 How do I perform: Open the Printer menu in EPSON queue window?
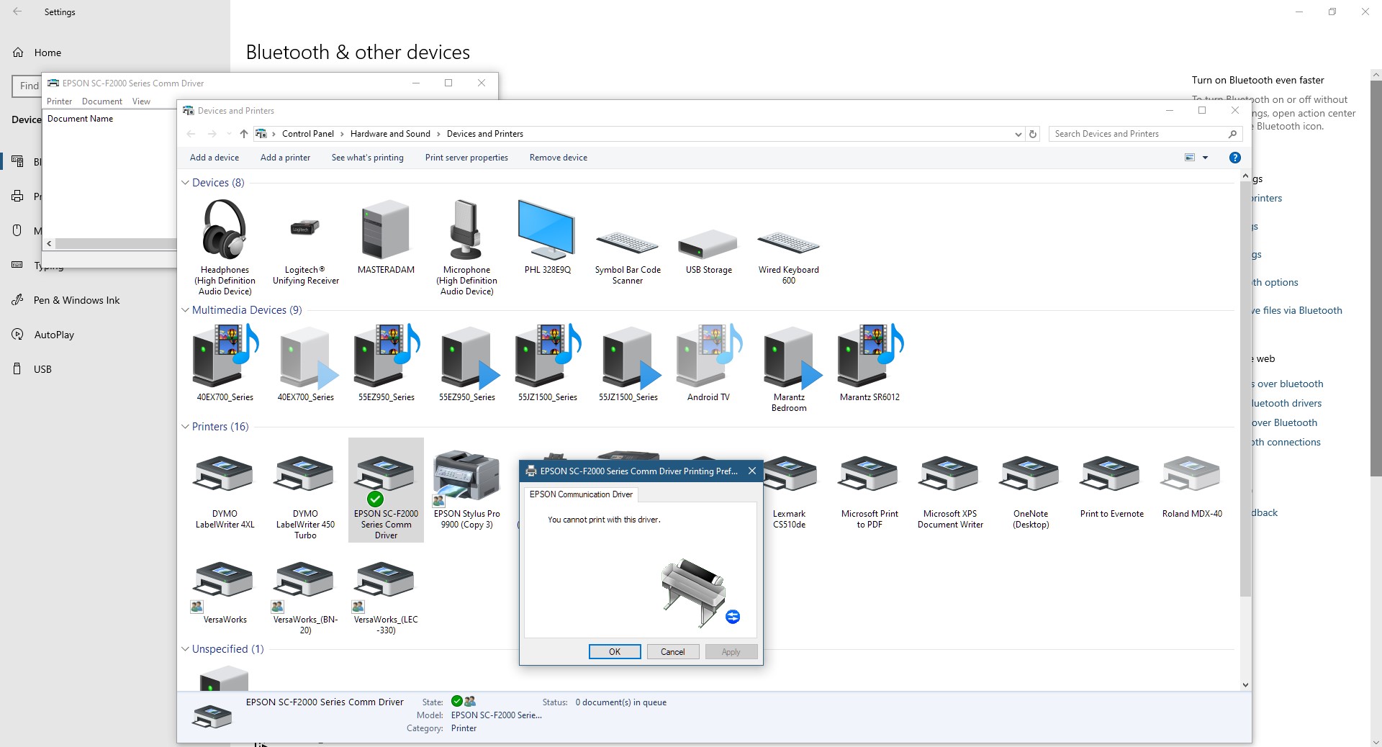coord(60,101)
